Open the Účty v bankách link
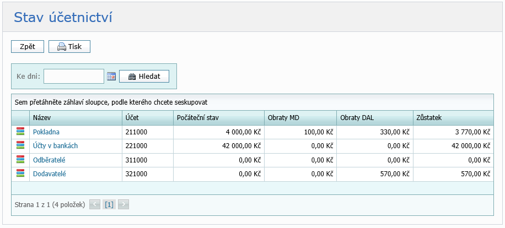 point(55,146)
